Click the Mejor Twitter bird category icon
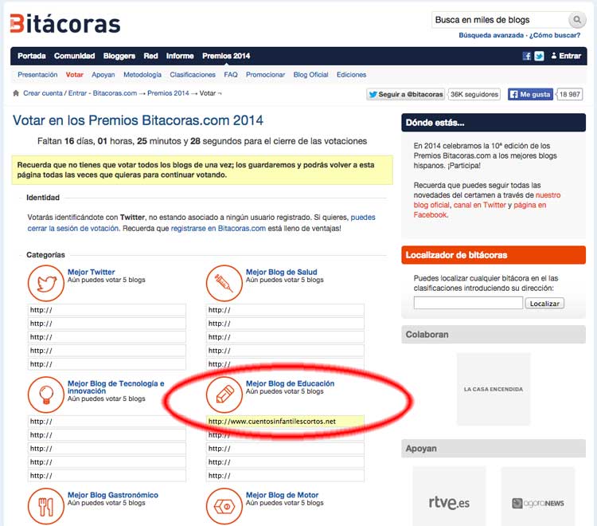Image resolution: width=597 pixels, height=526 pixels. coord(46,283)
